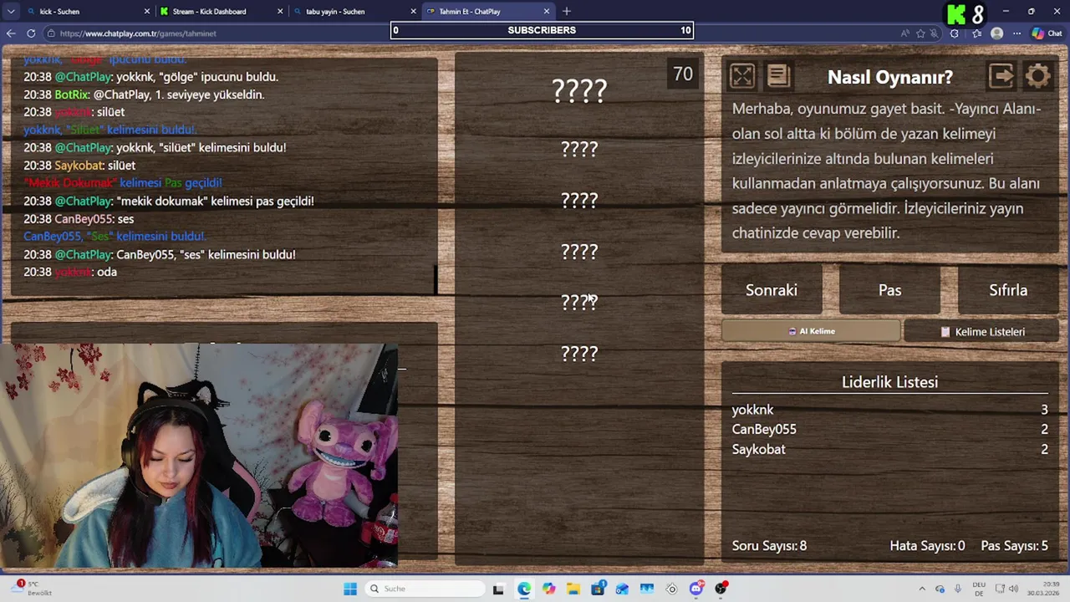
Task: Reload the page with refresh icon
Action: [x=31, y=33]
